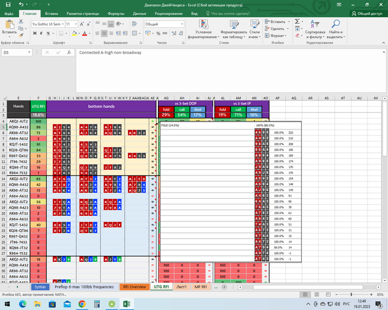The width and height of the screenshot is (388, 310).
Task: Paste clipboard contents with Вставить icon
Action: click(x=9, y=24)
